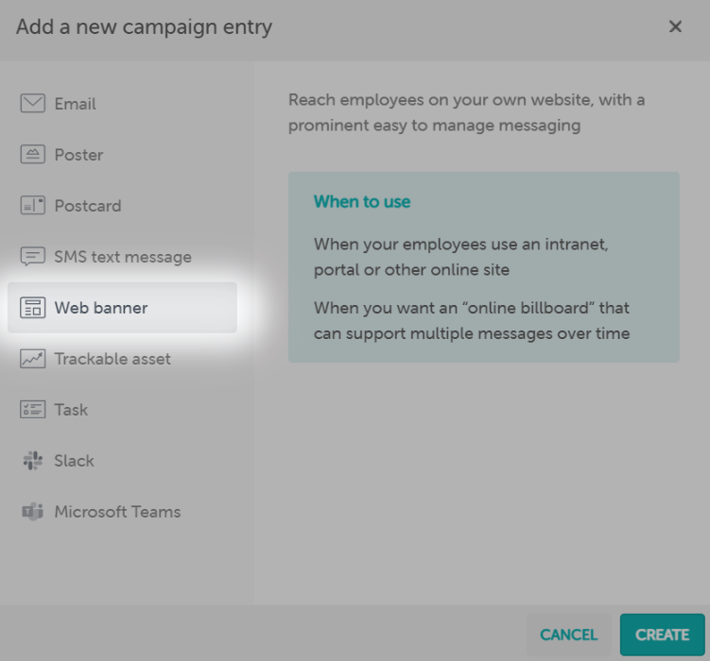The image size is (710, 661).
Task: Select the Email entry type
Action: [76, 104]
